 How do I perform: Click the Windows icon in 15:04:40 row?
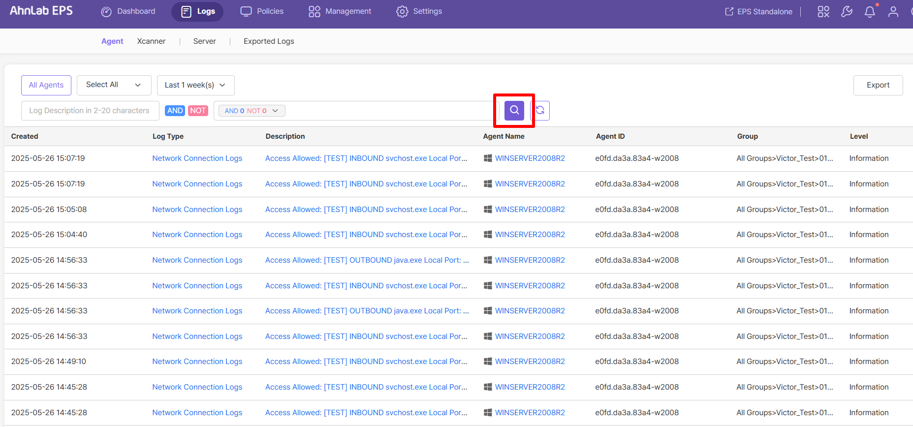(488, 235)
